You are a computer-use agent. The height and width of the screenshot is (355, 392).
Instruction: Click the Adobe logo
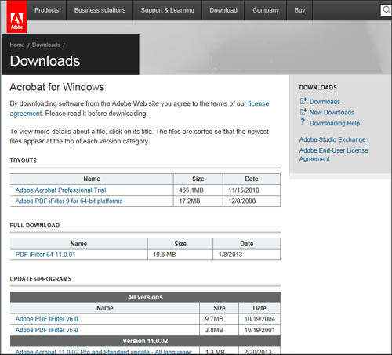tap(16, 16)
